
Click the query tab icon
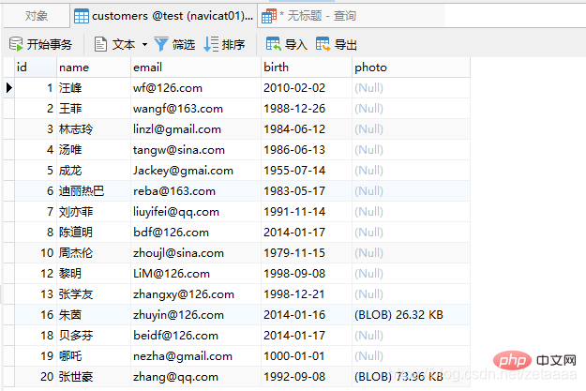pyautogui.click(x=269, y=16)
